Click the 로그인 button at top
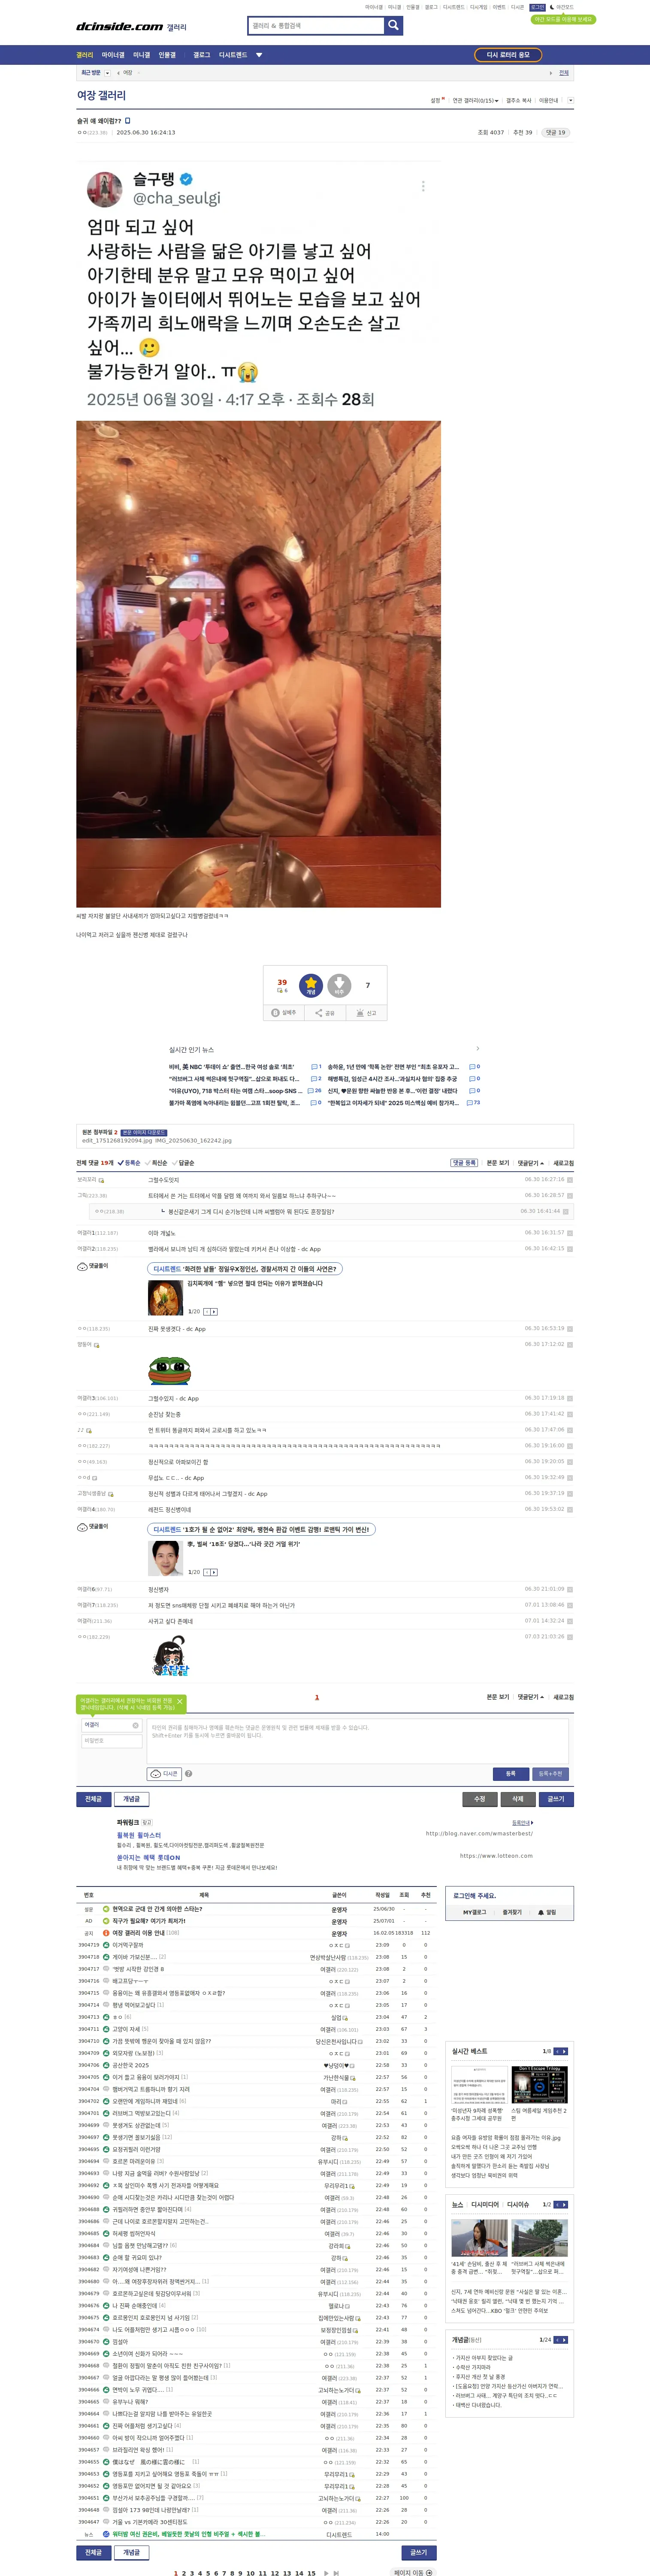 (x=537, y=7)
